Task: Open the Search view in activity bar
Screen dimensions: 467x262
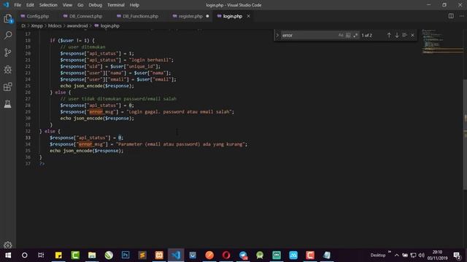Action: coord(8,36)
